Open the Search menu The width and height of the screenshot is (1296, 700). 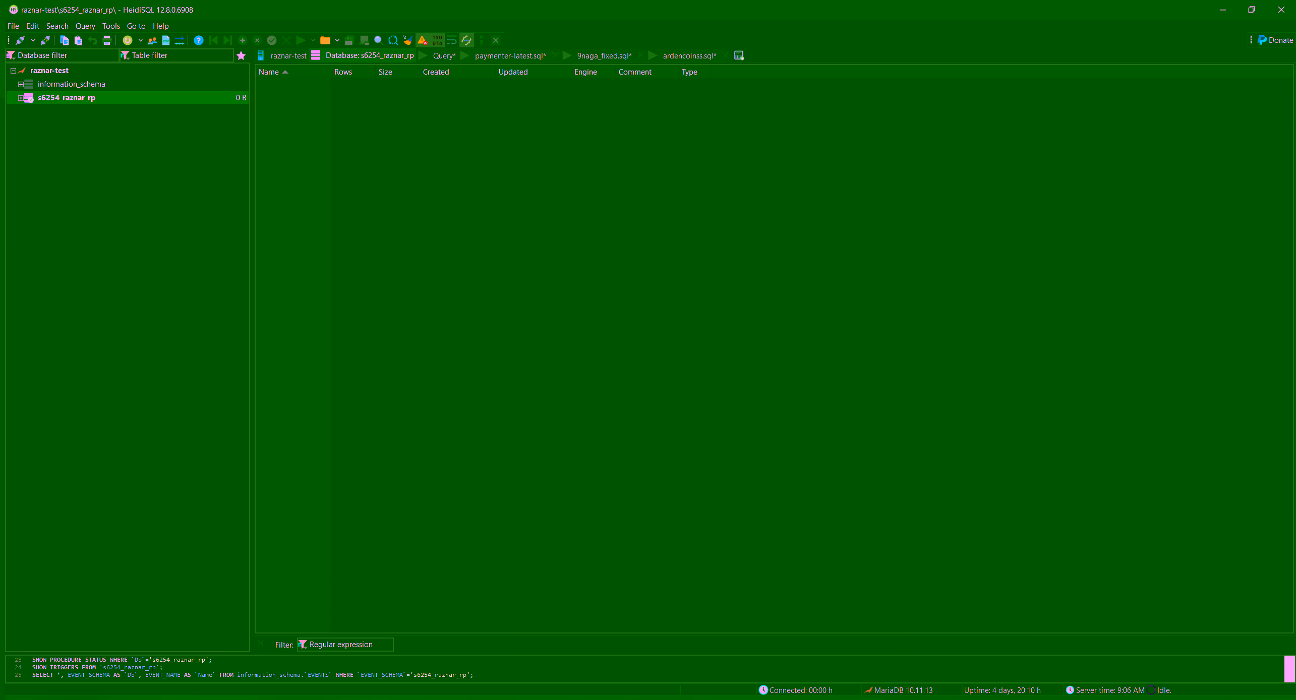point(57,26)
